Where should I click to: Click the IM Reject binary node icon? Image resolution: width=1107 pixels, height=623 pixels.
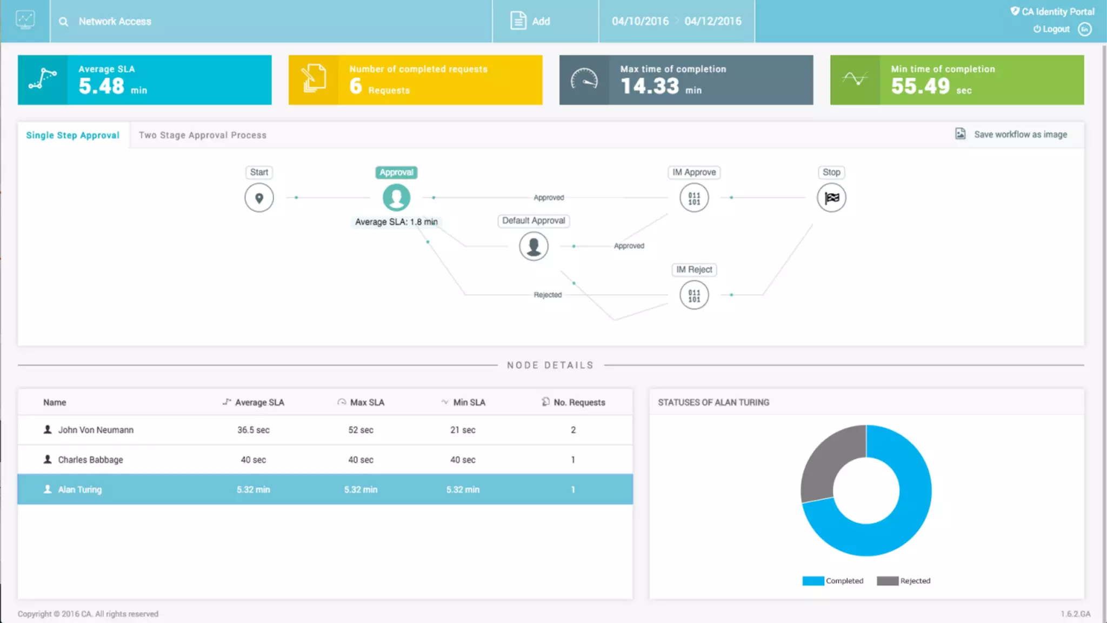[694, 295]
